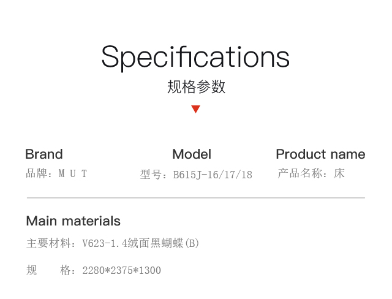Screen dimensions: 392x299
Task: Click the horizontal divider line
Action: point(196,198)
